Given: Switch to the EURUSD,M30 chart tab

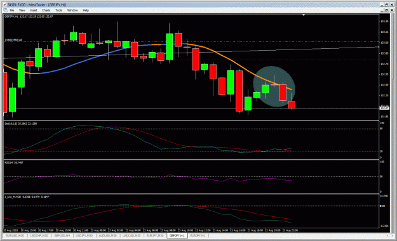Looking at the screenshot, I should (15, 236).
